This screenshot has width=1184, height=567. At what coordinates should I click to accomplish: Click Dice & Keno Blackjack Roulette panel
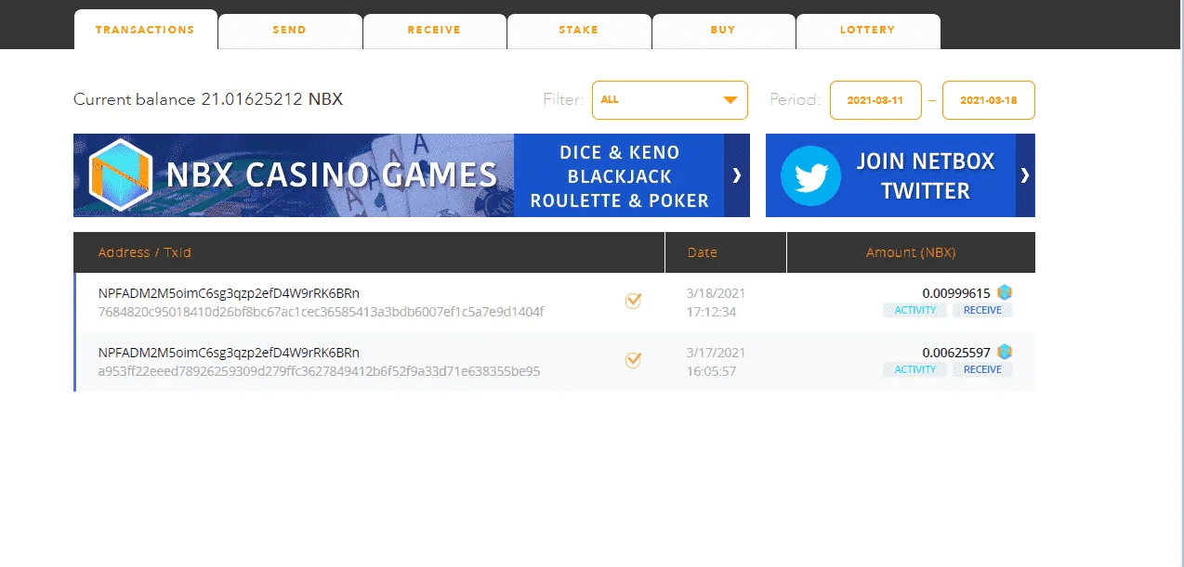point(619,175)
